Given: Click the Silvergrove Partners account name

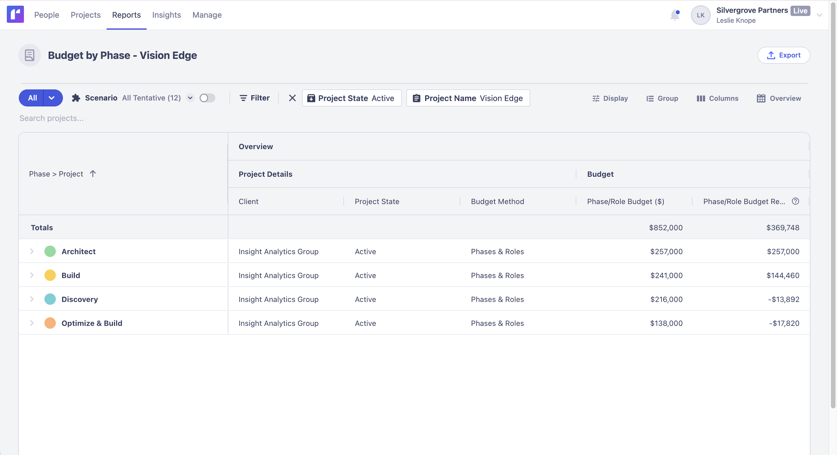Looking at the screenshot, I should point(752,11).
